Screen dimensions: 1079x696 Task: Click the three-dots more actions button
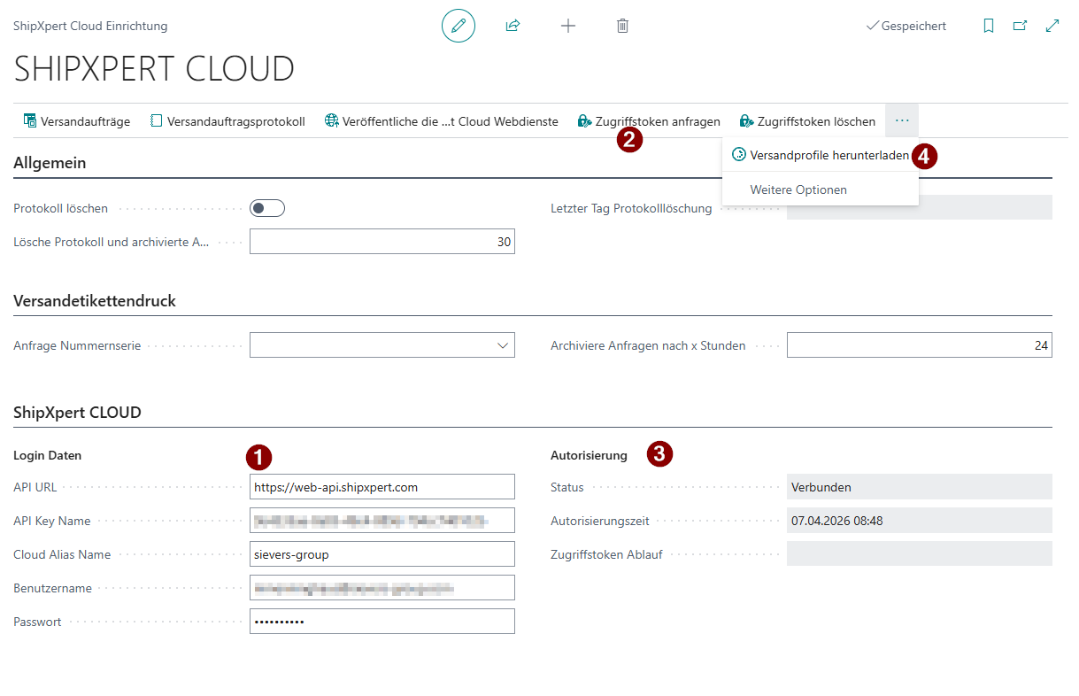coord(902,120)
